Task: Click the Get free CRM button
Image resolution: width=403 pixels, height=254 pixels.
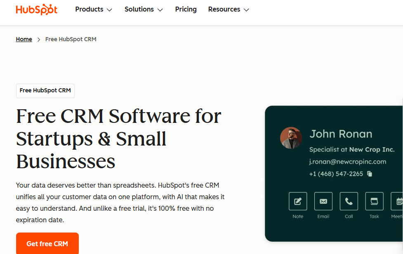Action: click(x=47, y=243)
